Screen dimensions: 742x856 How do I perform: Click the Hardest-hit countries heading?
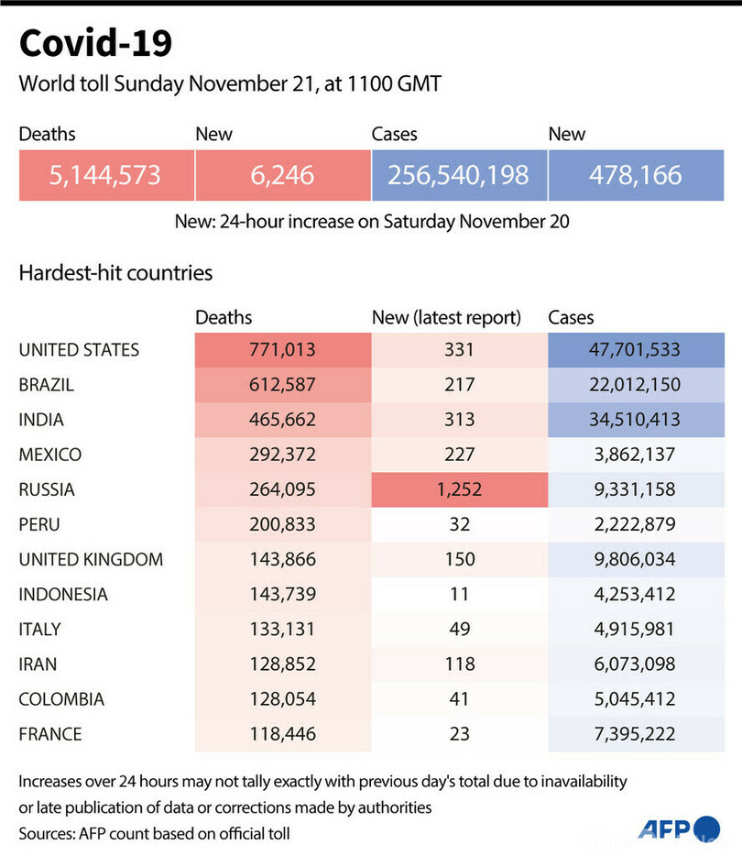[115, 272]
